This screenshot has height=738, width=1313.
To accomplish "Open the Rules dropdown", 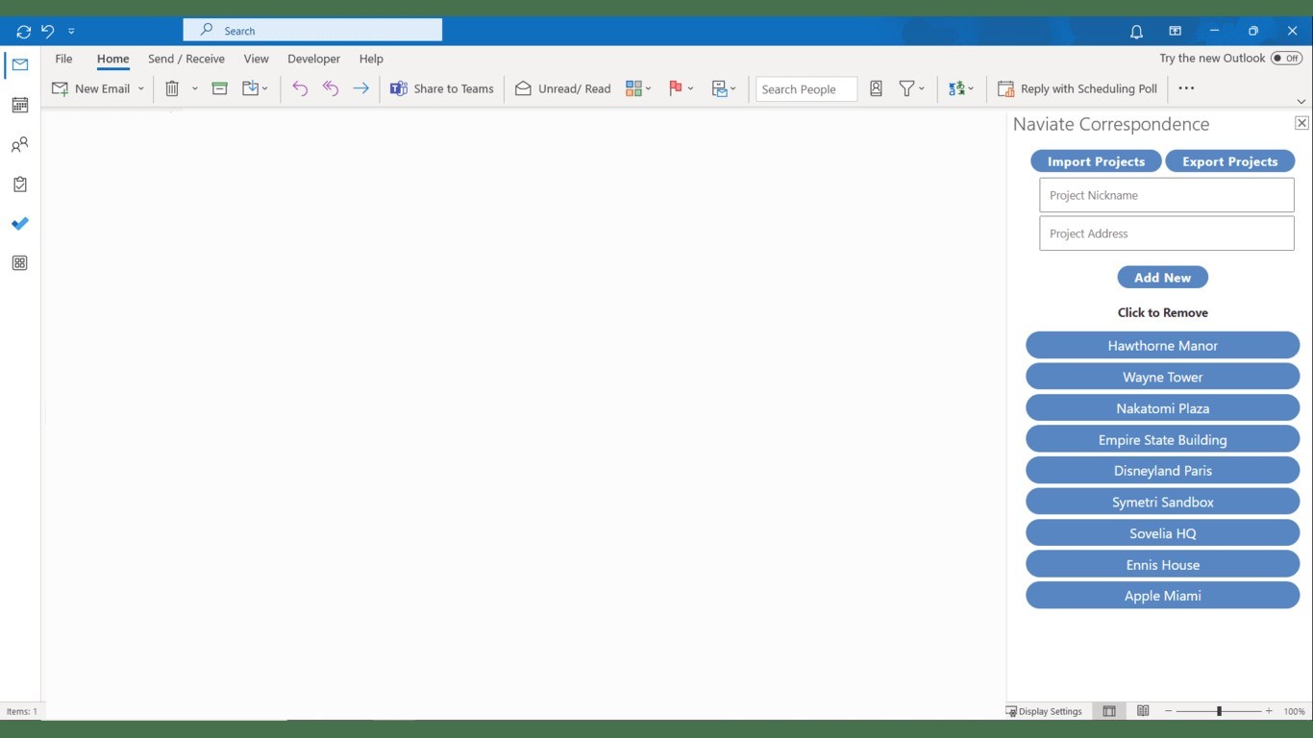I will click(x=724, y=88).
